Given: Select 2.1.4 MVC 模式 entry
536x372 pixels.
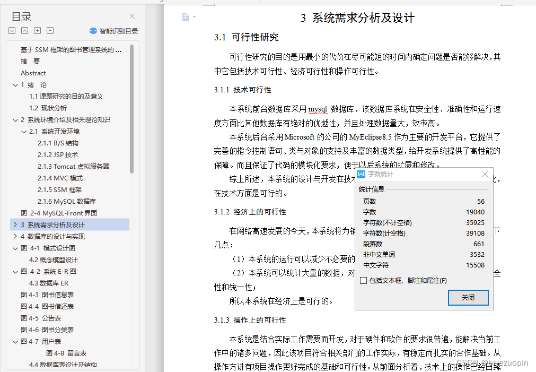Looking at the screenshot, I should (60, 178).
